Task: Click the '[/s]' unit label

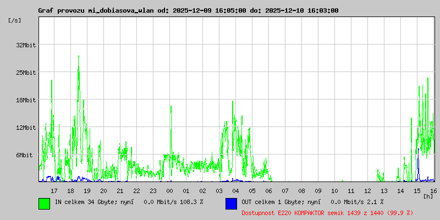Action: click(x=15, y=20)
